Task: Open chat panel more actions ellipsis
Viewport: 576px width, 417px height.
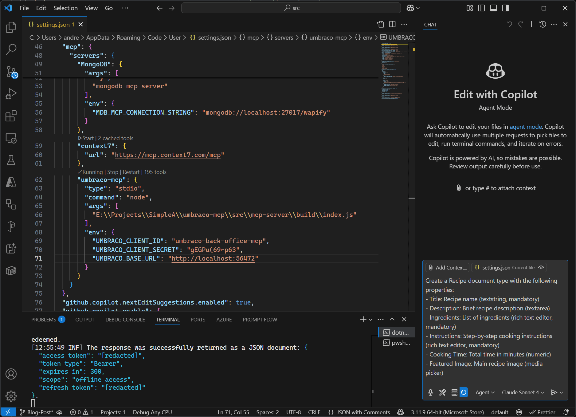Action: pos(554,24)
